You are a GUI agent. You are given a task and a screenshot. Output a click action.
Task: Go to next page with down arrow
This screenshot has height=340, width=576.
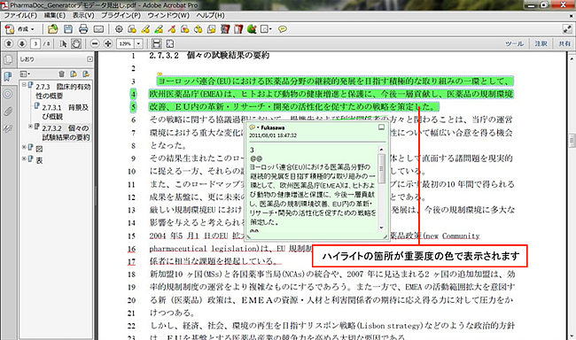pyautogui.click(x=22, y=43)
